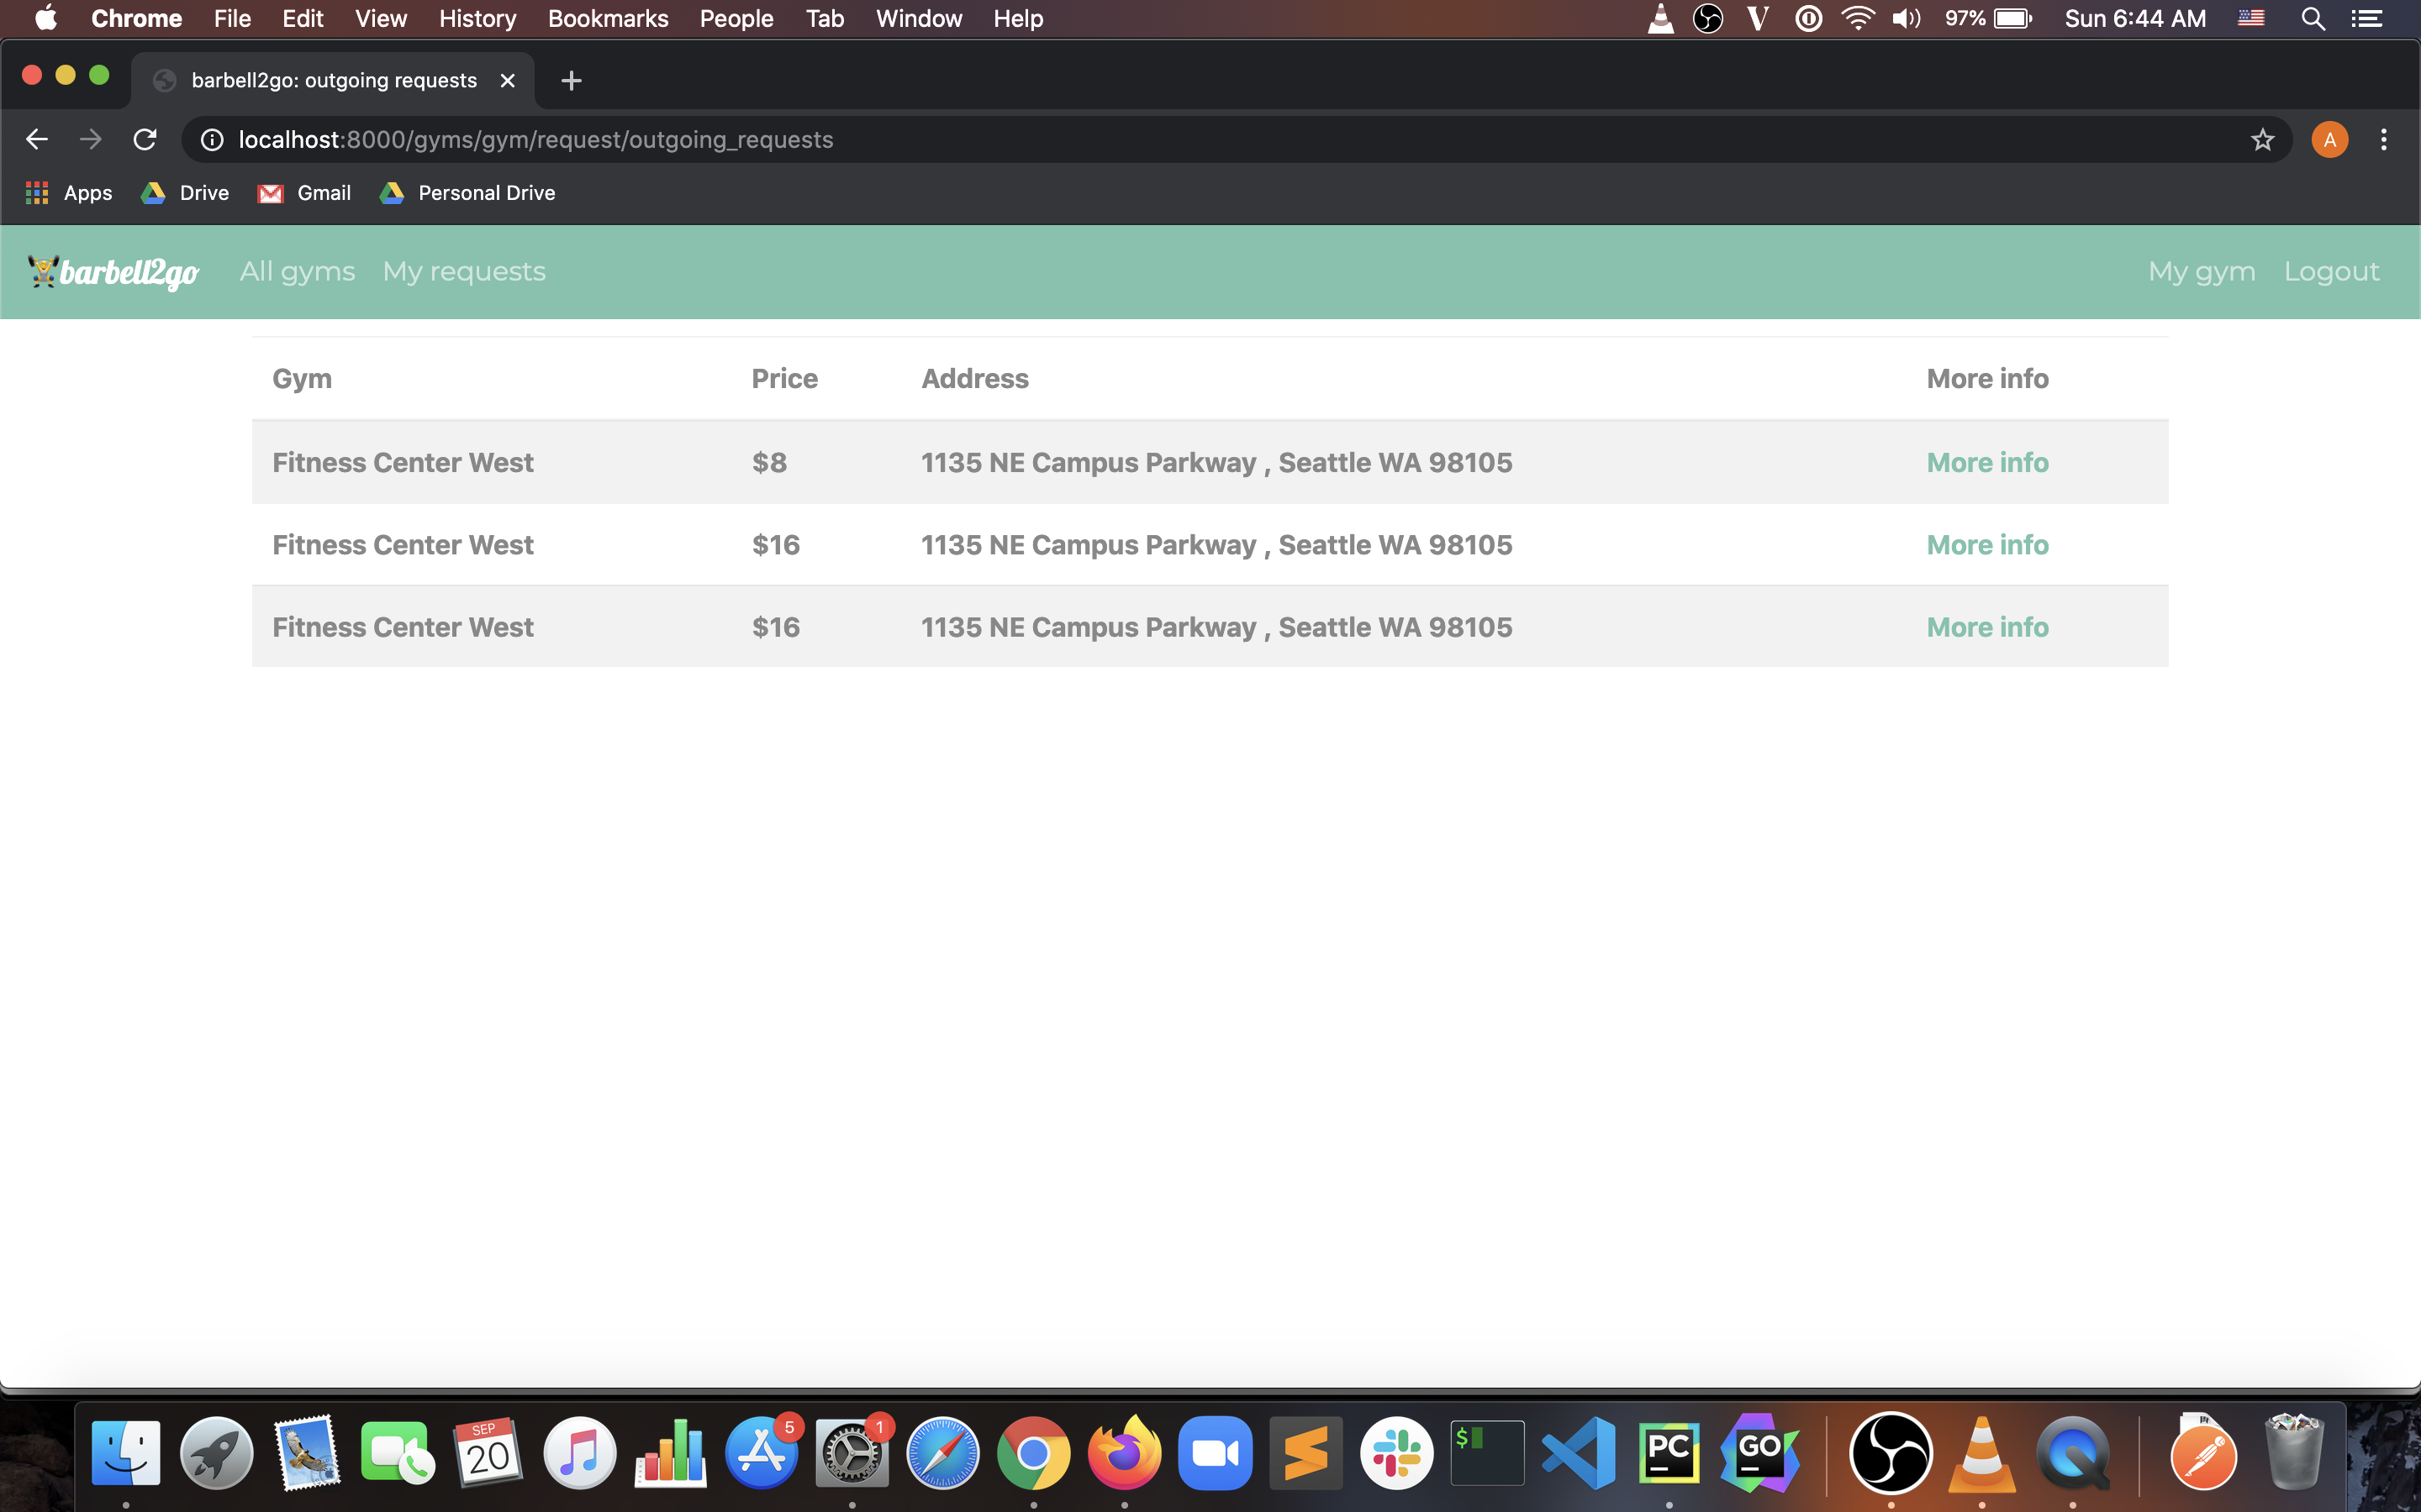Bookmark this page with star icon
Viewport: 2421px width, 1512px height.
(x=2262, y=140)
